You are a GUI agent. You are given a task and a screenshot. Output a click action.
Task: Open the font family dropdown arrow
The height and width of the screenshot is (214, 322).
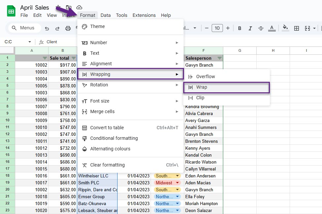click(x=195, y=28)
